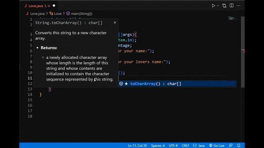Viewport: 264px width, 148px height.
Task: Change line ending via CRLF
Action: 185,146
